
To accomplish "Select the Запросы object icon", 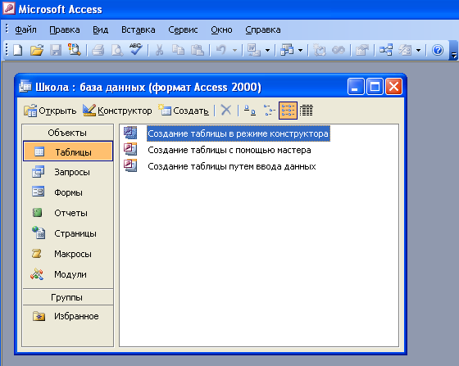I will (38, 172).
